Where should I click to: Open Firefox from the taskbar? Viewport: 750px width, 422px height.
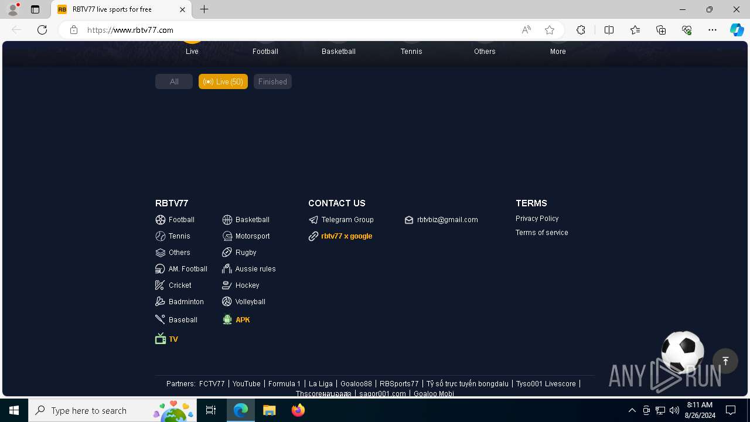click(x=298, y=410)
